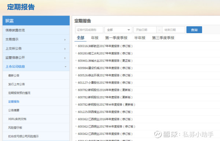Screen dimensions: 220x141
Task: Switch to the 第三季度季报 tab
Action: click(163, 38)
